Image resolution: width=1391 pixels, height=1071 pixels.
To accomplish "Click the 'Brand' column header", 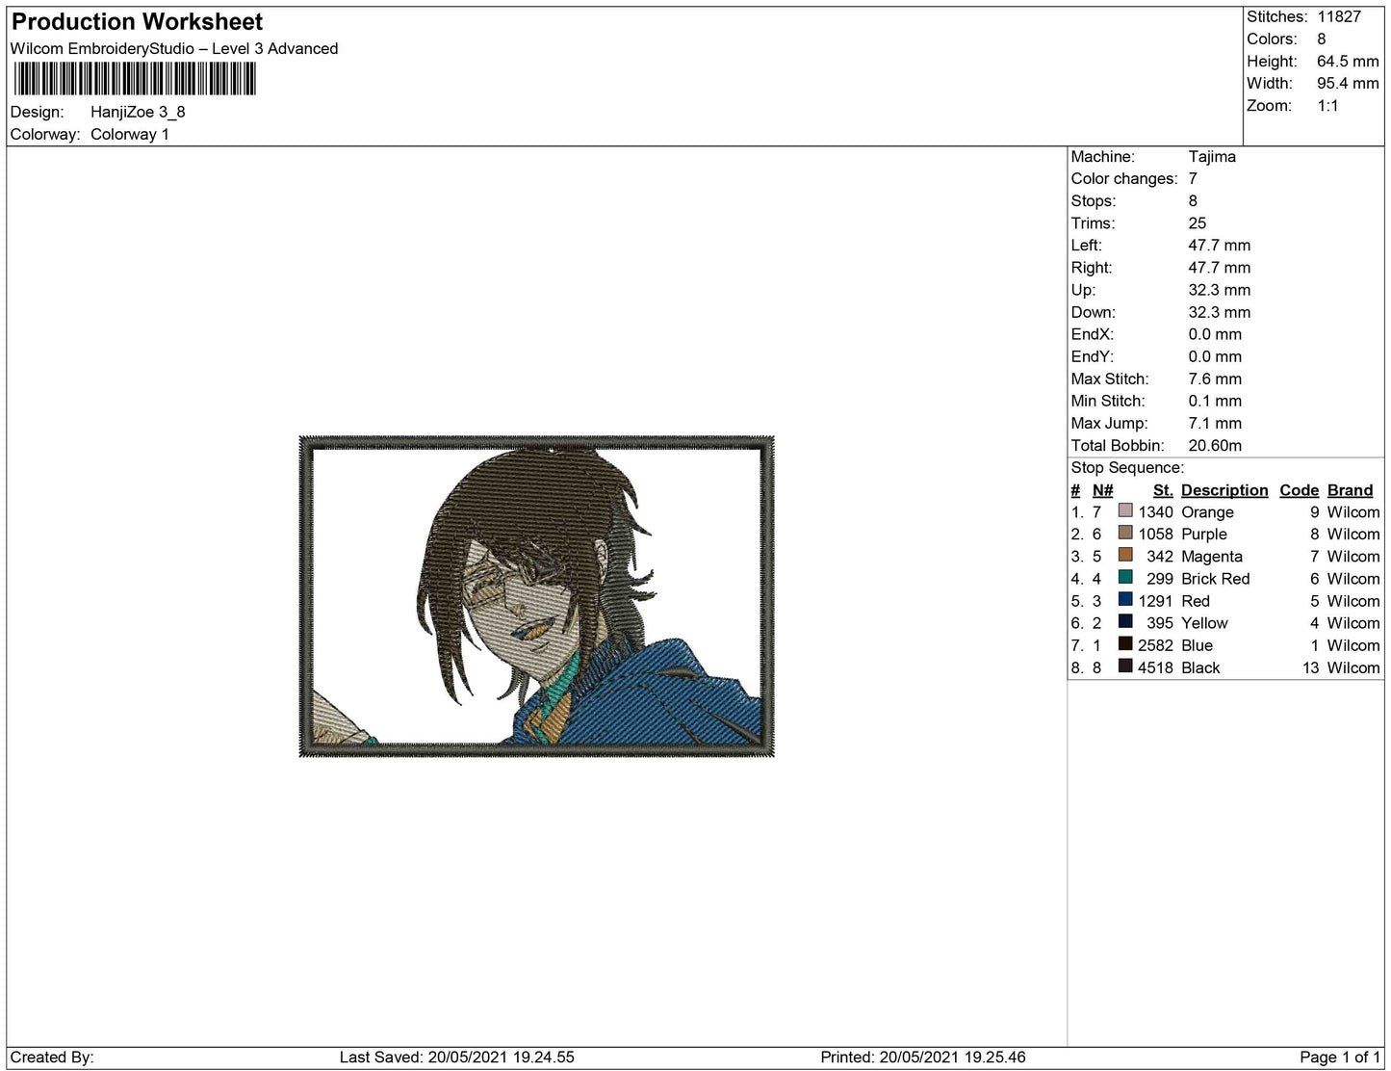I will point(1350,490).
